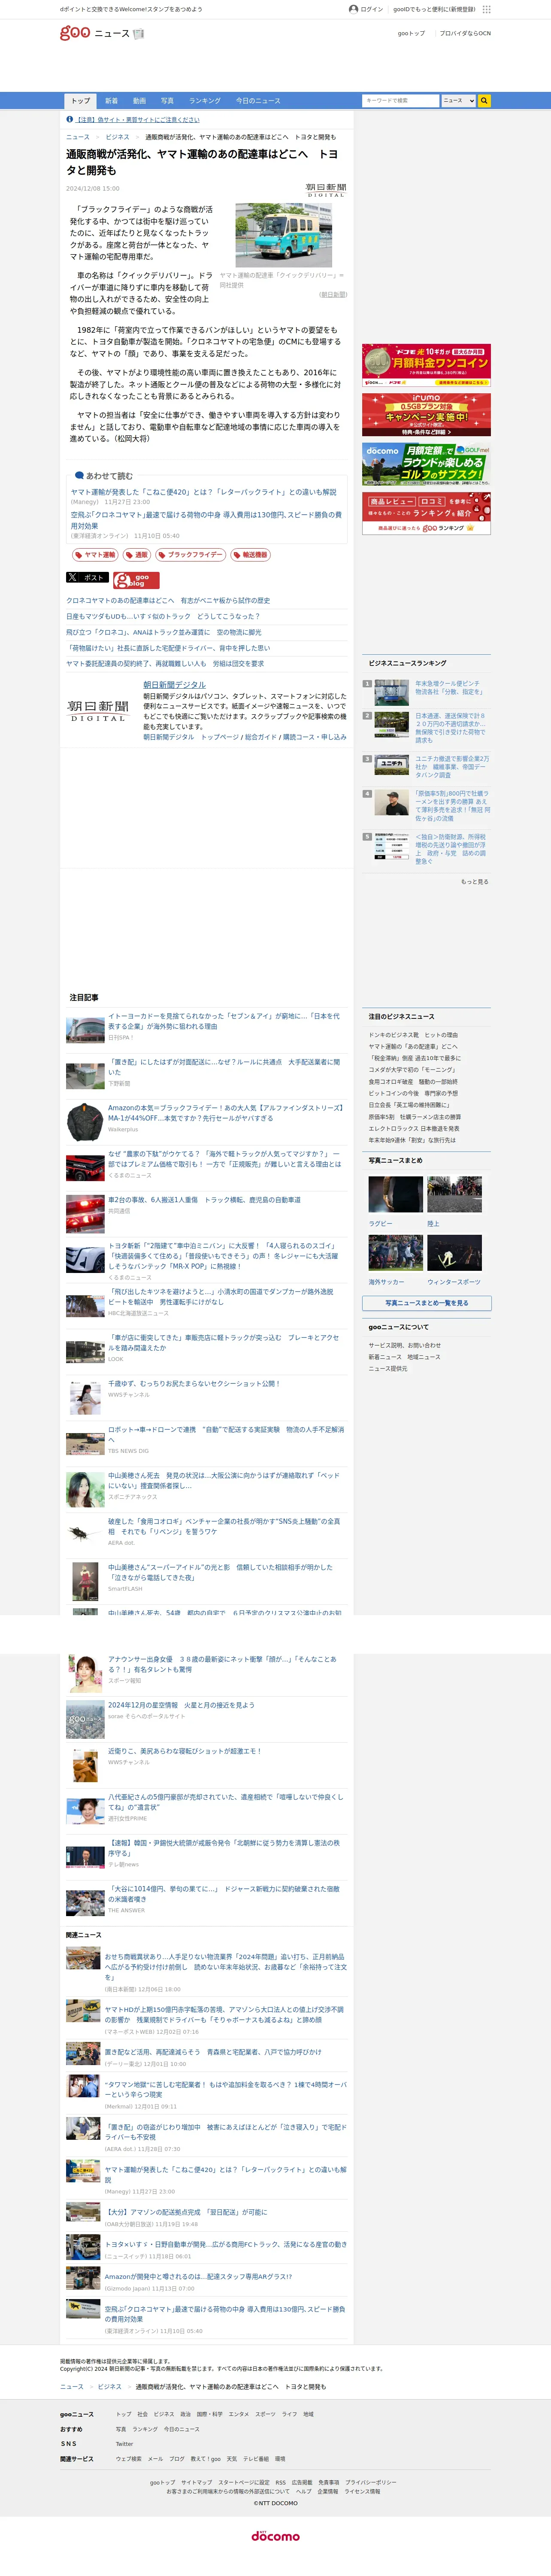Click footer サイトマップ link
Image resolution: width=551 pixels, height=2576 pixels.
(x=197, y=2482)
